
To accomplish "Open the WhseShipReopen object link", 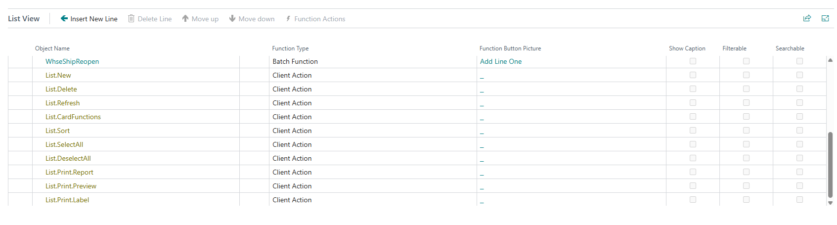I will (x=72, y=61).
